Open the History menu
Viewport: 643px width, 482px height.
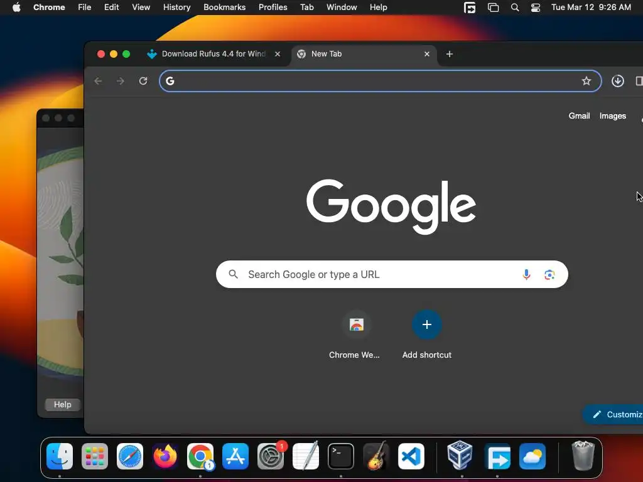[176, 8]
